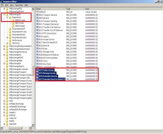Select the 9017 Send On Behalf Of value
The image size is (163, 134).
(48, 42)
